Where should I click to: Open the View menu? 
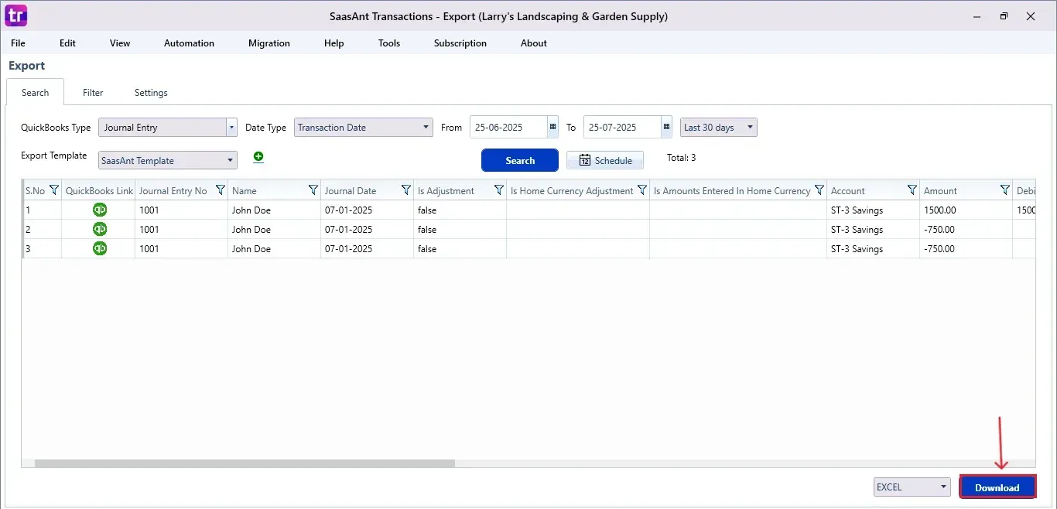120,43
